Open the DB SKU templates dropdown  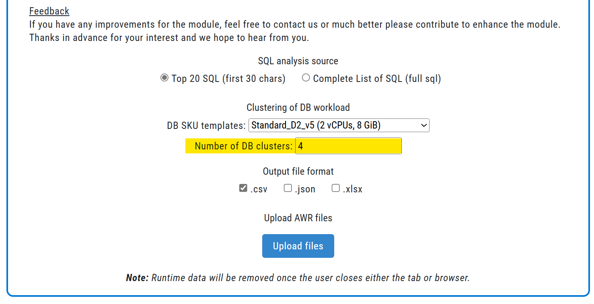[339, 125]
